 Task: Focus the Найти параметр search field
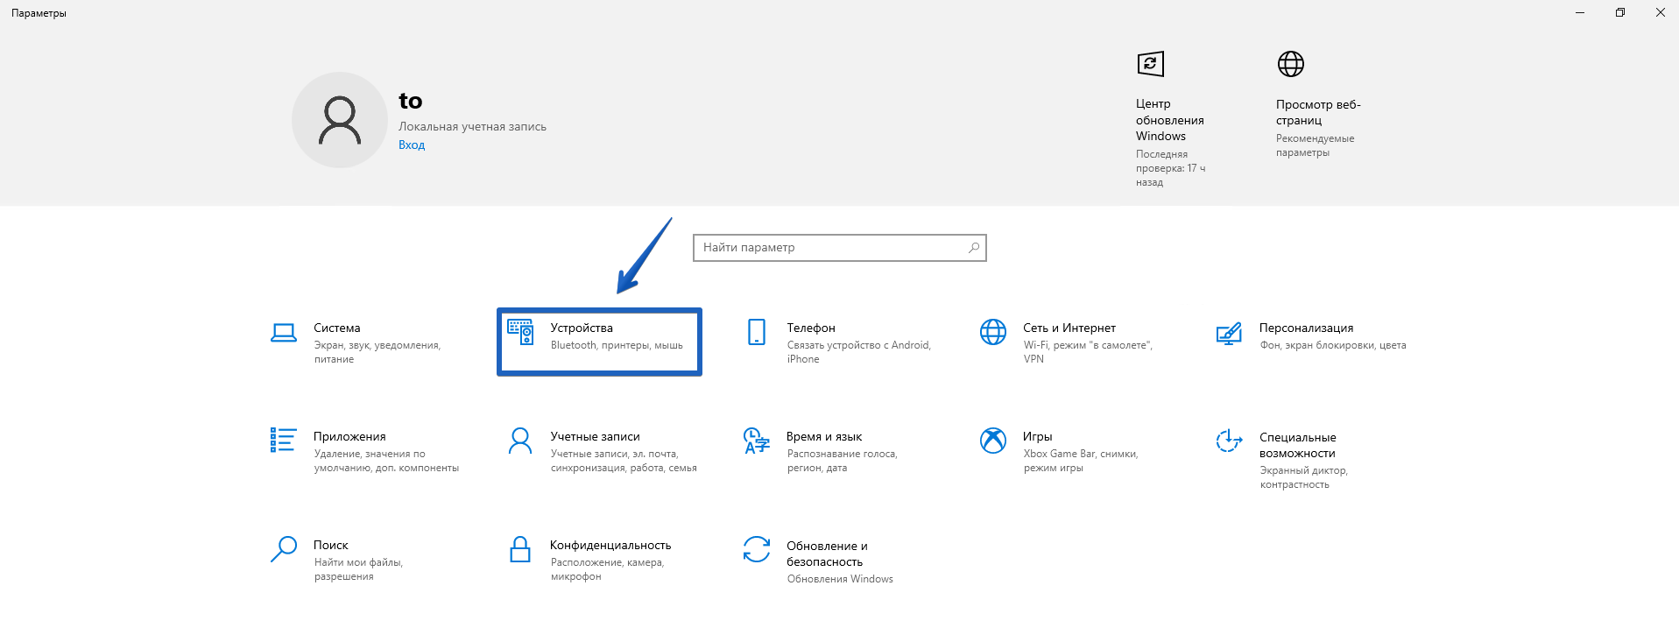point(828,248)
